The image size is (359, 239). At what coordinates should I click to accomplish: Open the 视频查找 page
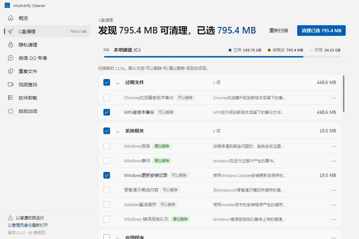(47, 84)
